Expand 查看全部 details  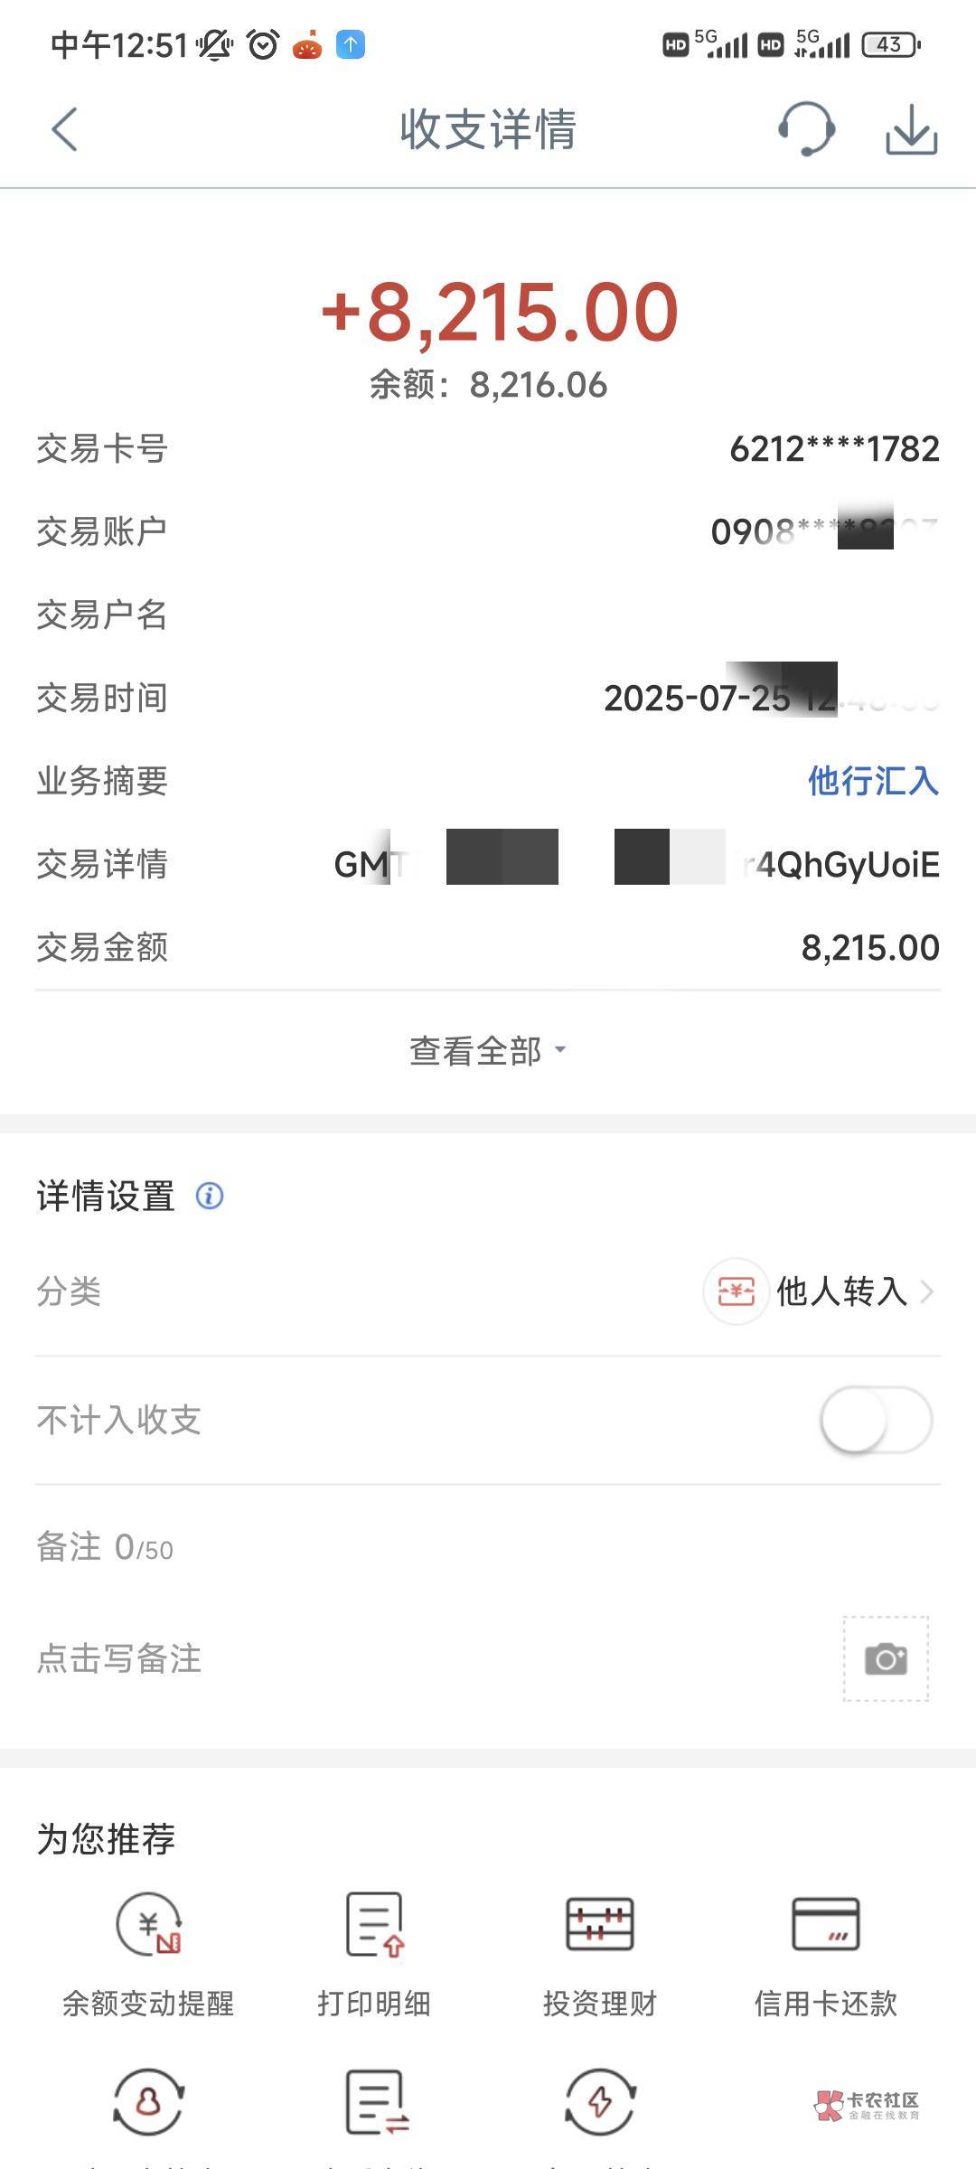pos(488,1051)
